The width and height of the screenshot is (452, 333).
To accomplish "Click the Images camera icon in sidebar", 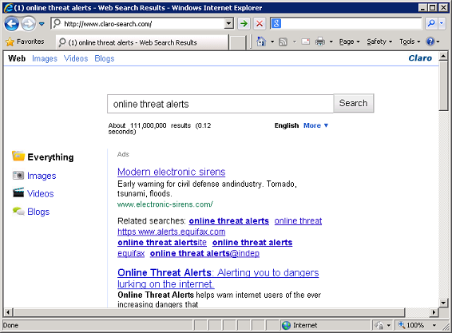I will tap(18, 175).
